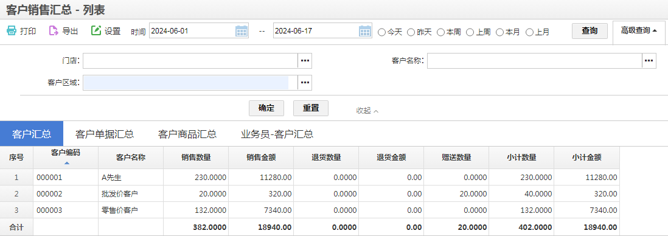
Task: Click the Export (导出) icon
Action: (54, 30)
